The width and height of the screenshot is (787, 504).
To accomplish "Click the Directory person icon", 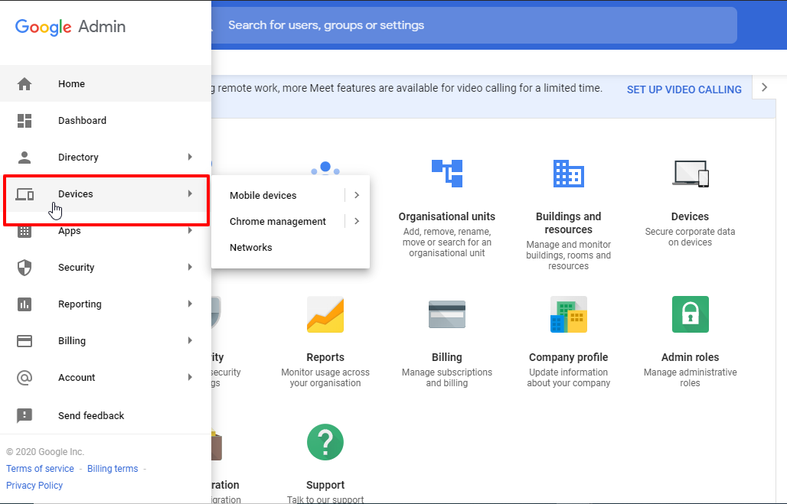I will 24,157.
